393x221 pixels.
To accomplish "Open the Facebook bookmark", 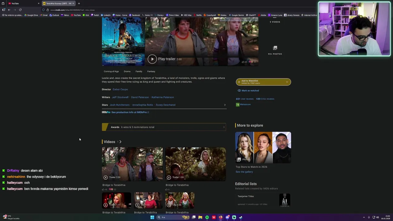I will point(134,15).
